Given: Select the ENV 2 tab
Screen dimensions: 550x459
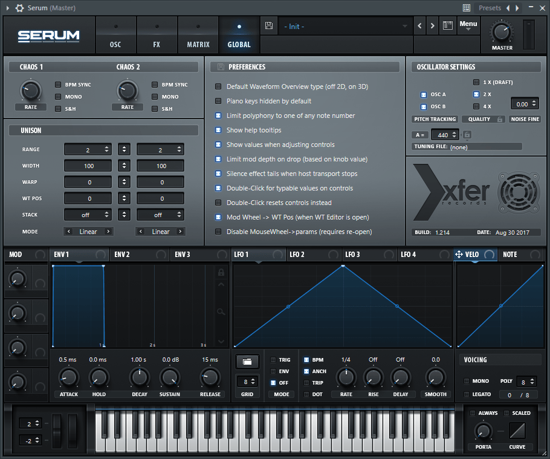Looking at the screenshot, I should 139,255.
